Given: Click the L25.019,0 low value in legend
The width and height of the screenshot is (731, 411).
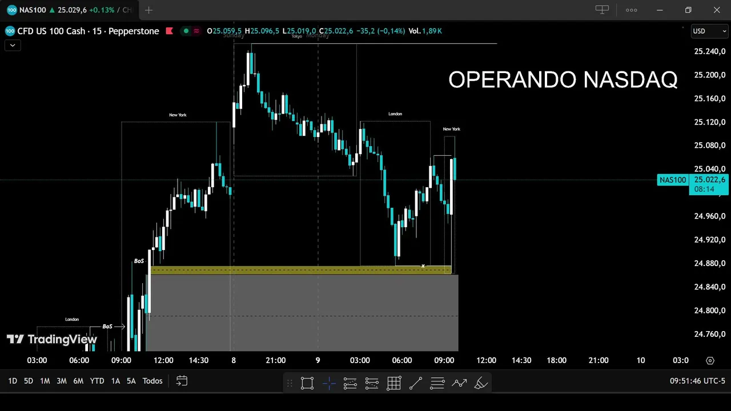Looking at the screenshot, I should (x=299, y=31).
